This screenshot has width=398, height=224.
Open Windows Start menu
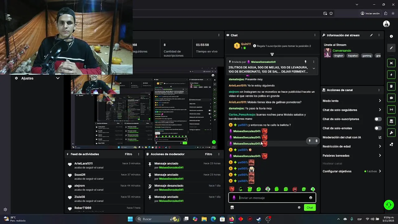click(x=130, y=219)
